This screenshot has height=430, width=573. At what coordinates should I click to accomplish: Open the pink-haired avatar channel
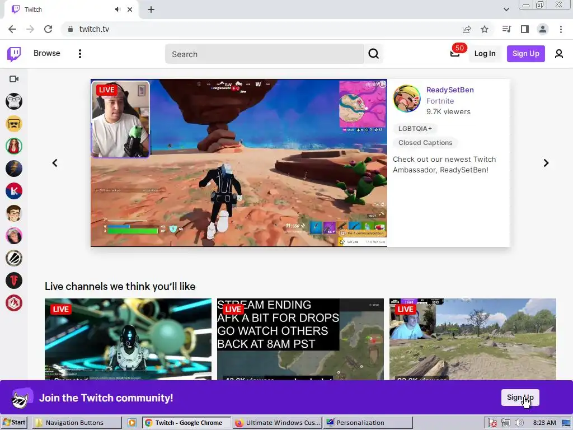[14, 236]
